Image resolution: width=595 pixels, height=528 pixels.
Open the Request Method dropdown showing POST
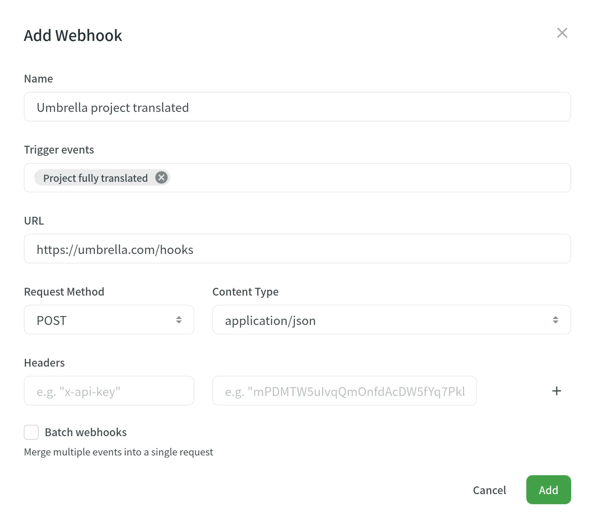coord(109,319)
